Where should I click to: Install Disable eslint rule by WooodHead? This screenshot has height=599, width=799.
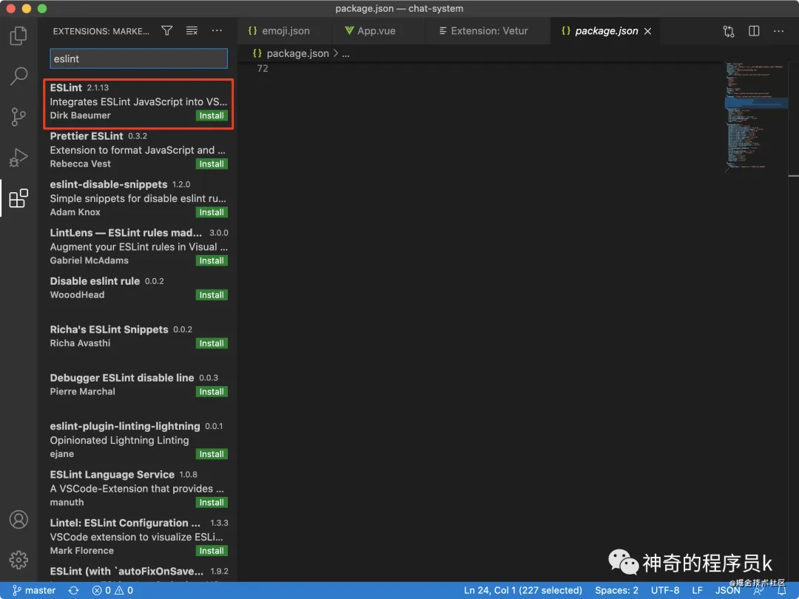pos(212,295)
